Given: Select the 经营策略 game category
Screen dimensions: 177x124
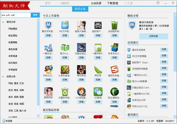Looking at the screenshot, I should [13, 42].
